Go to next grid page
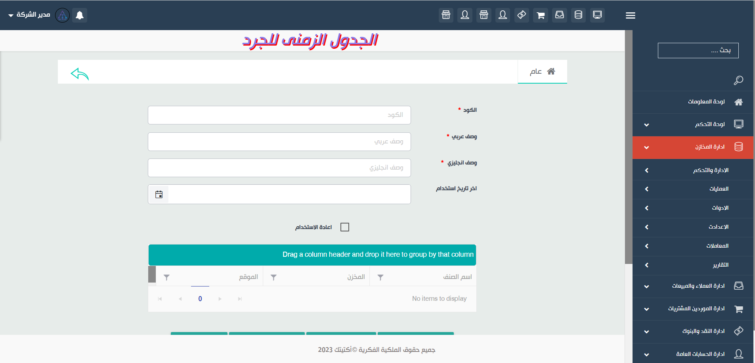The height and width of the screenshot is (363, 755). [x=220, y=299]
